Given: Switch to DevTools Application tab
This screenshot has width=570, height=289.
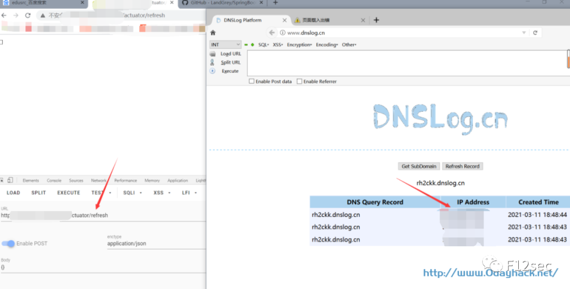Looking at the screenshot, I should [x=177, y=180].
